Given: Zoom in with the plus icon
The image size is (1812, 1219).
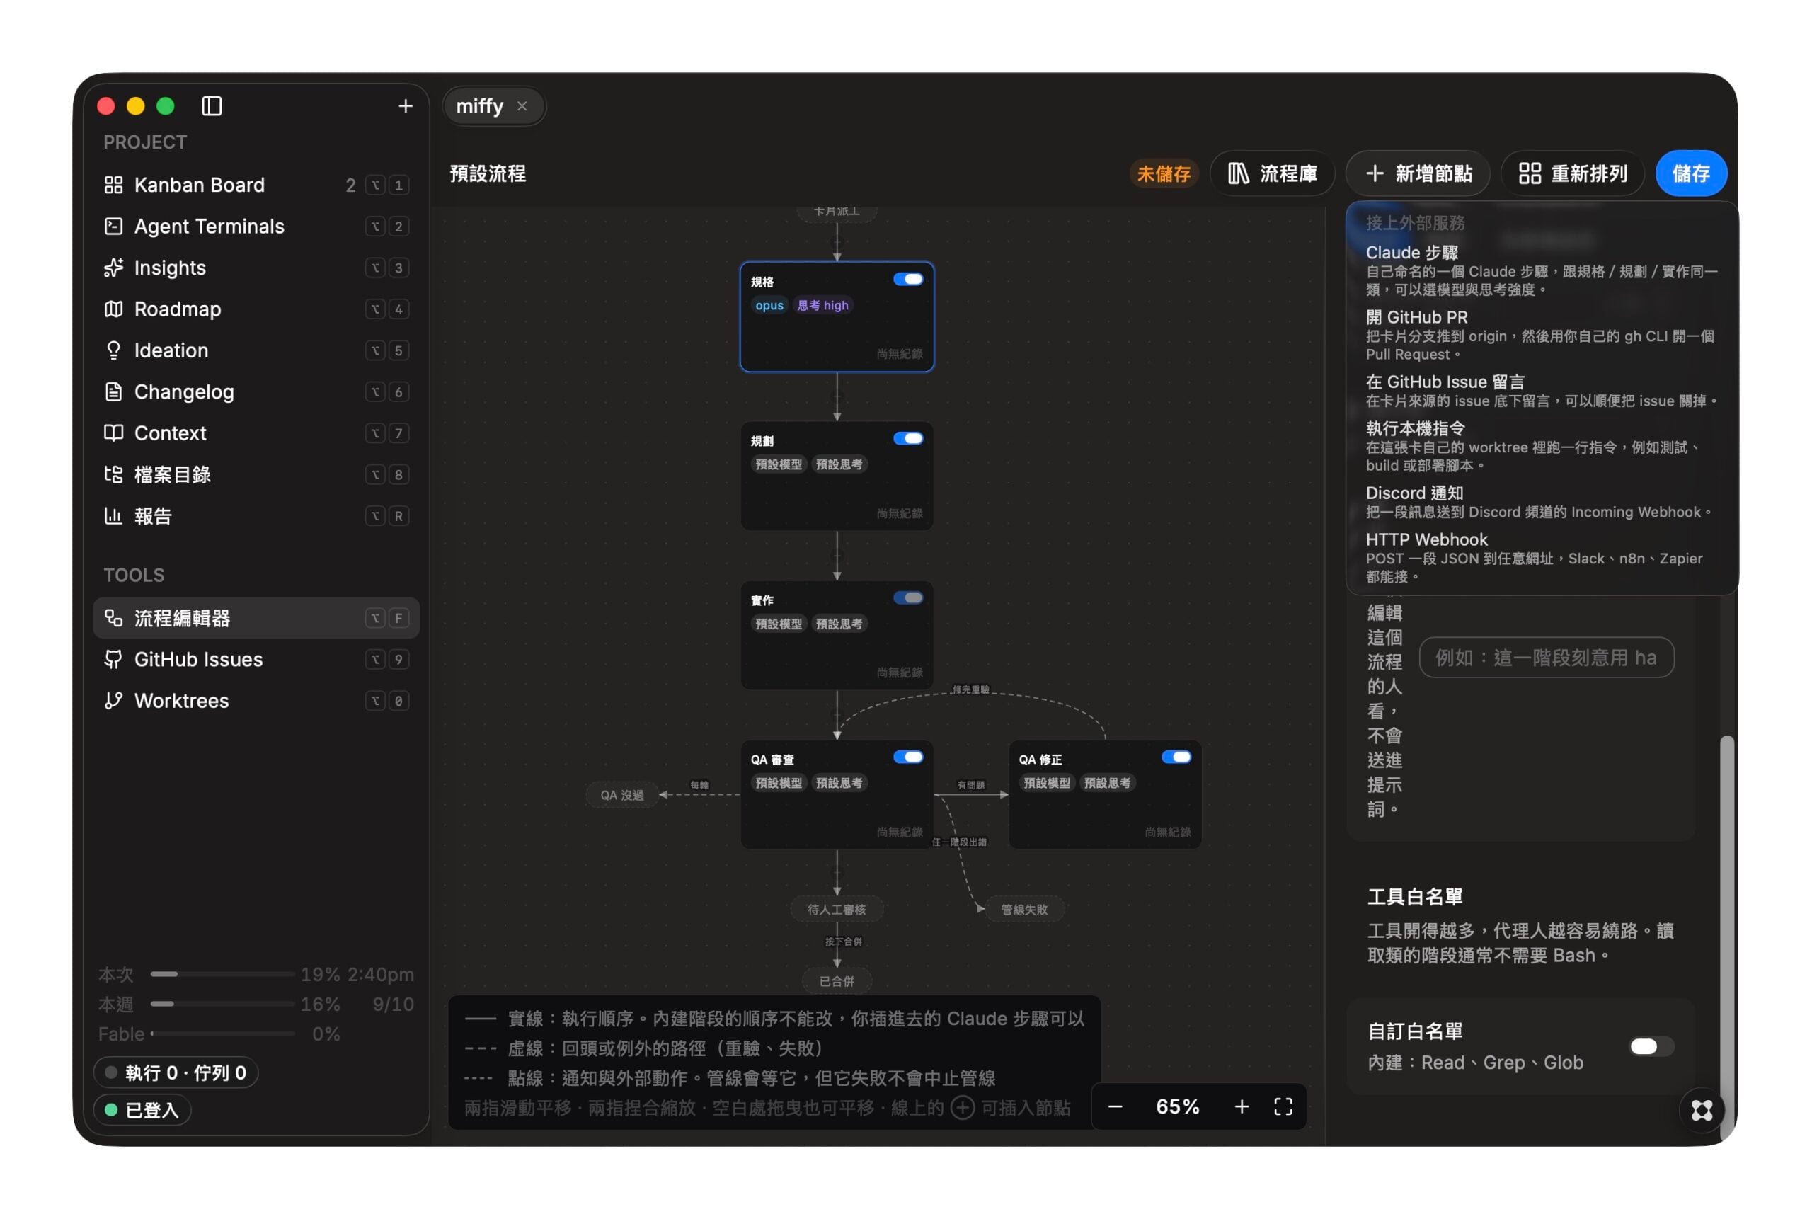Looking at the screenshot, I should pyautogui.click(x=1242, y=1106).
